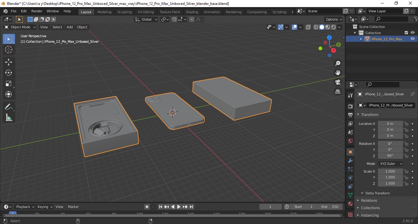Toggle camera view icon

338,82
